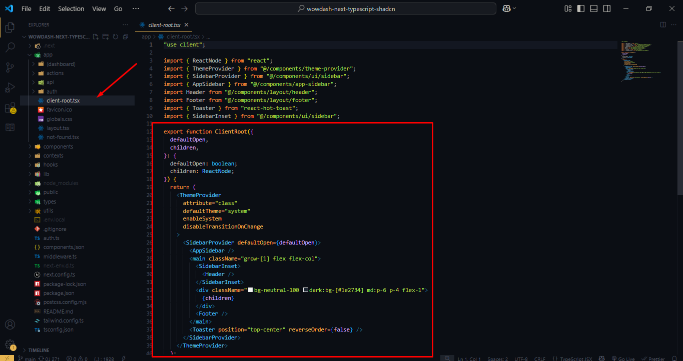This screenshot has width=683, height=361.
Task: Refresh the explorer file tree
Action: pos(115,36)
